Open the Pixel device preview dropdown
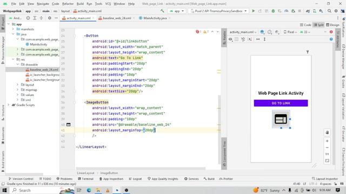The height and width of the screenshot is (194, 346). (290, 32)
